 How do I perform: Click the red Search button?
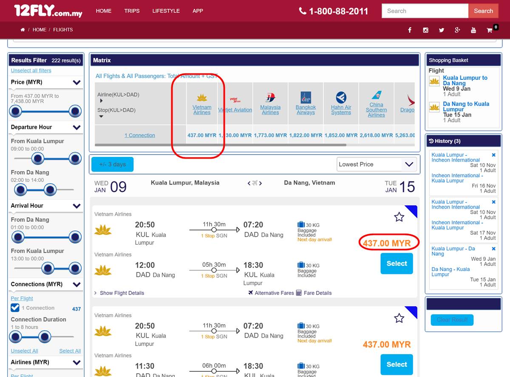(x=484, y=11)
